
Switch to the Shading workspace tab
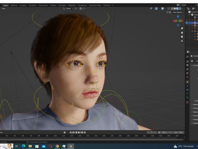[53, 5]
